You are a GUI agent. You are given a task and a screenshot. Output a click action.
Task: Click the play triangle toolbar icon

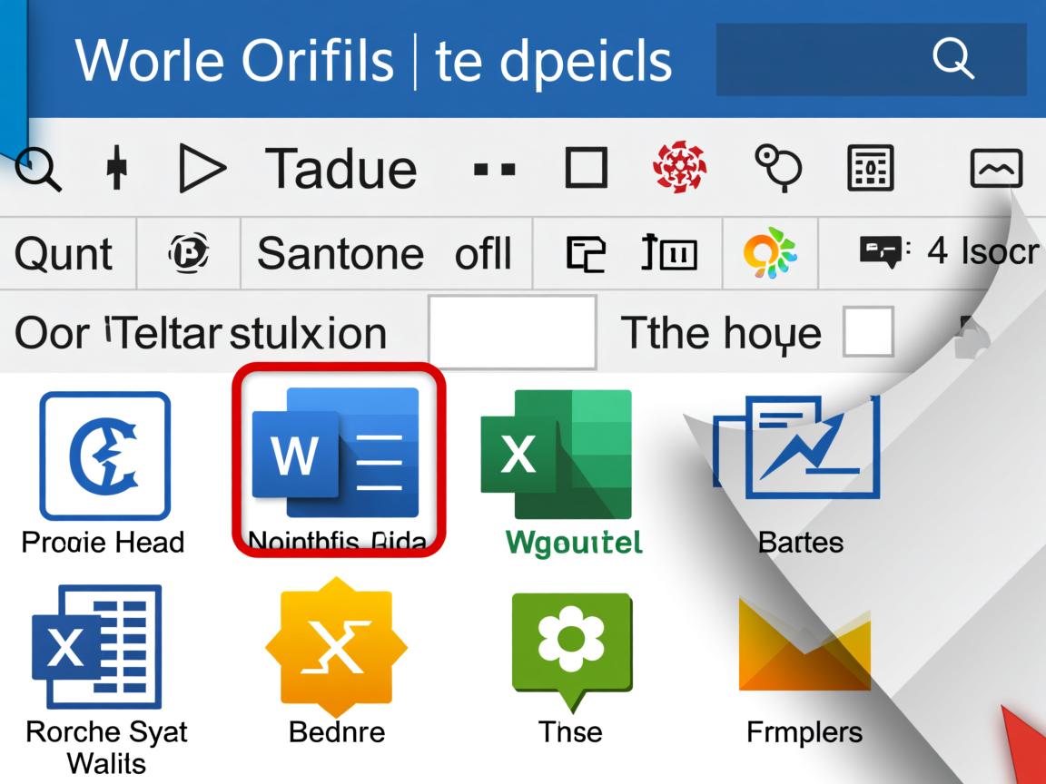tap(202, 169)
